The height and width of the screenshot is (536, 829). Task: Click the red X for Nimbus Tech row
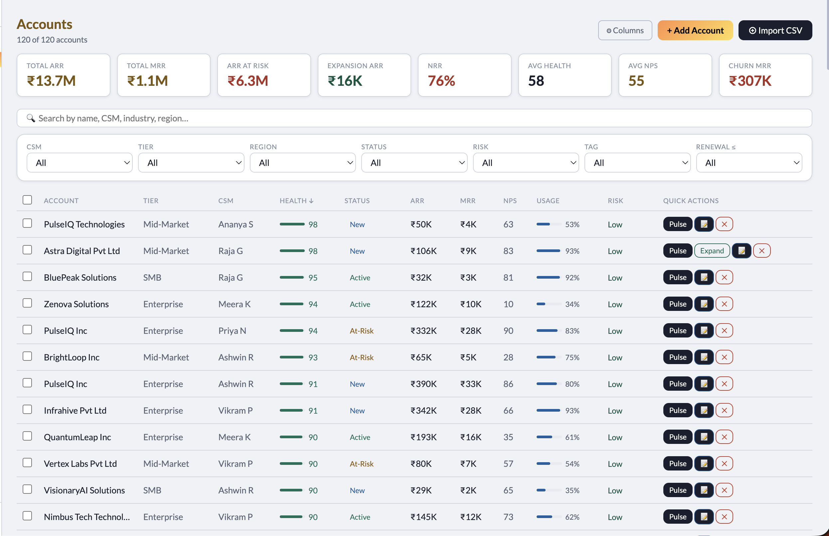(x=724, y=517)
